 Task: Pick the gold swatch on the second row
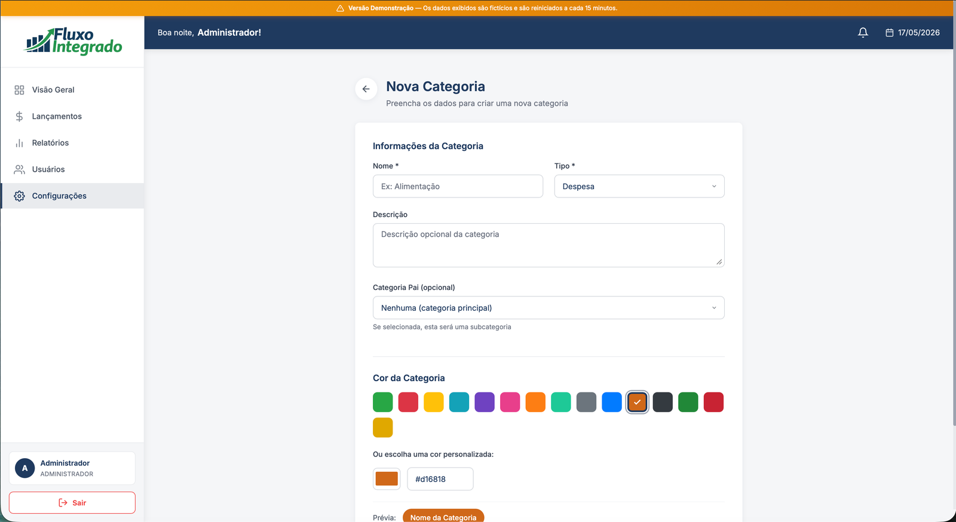(383, 428)
